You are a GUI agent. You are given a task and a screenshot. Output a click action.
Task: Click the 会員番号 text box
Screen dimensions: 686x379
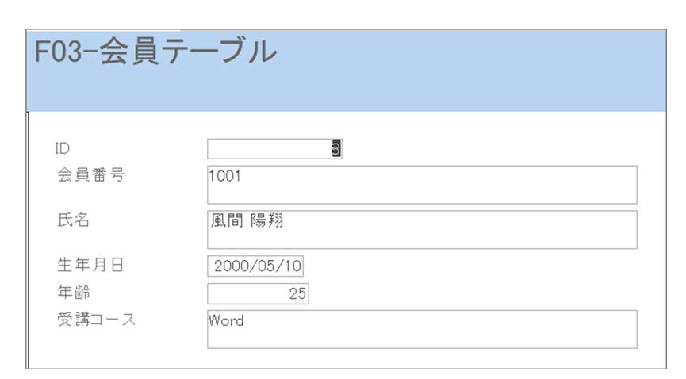coord(422,185)
